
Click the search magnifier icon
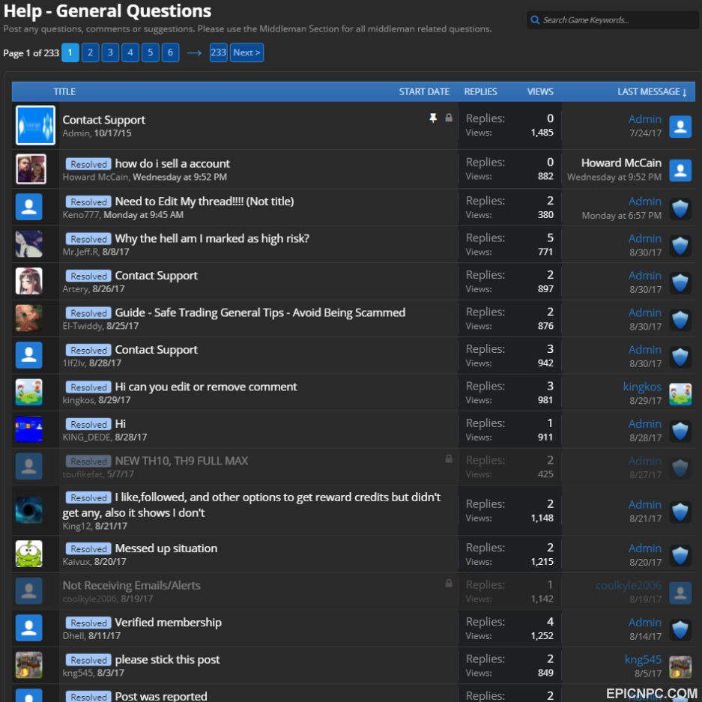click(535, 20)
